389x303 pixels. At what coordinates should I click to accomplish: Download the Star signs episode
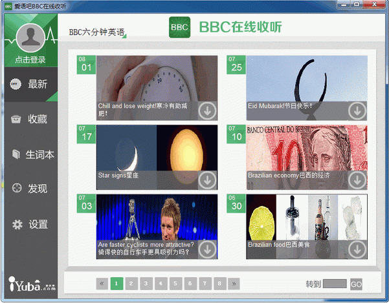click(x=207, y=180)
